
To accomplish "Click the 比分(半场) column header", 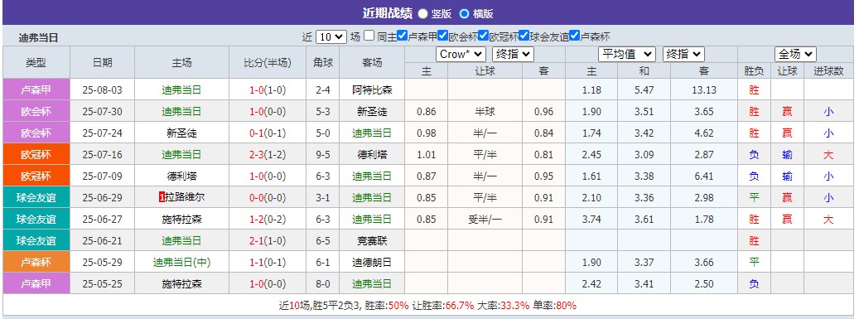I will 268,62.
